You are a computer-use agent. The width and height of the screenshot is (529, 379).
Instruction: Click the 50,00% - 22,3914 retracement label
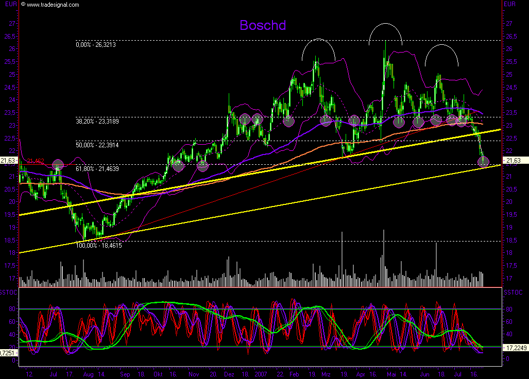point(96,146)
